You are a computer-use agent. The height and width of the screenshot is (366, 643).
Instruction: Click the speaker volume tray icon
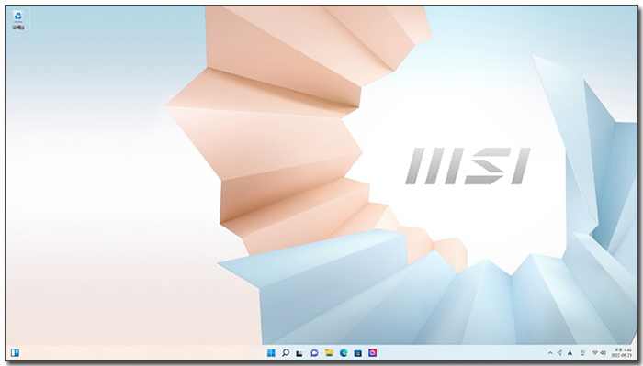click(x=603, y=353)
